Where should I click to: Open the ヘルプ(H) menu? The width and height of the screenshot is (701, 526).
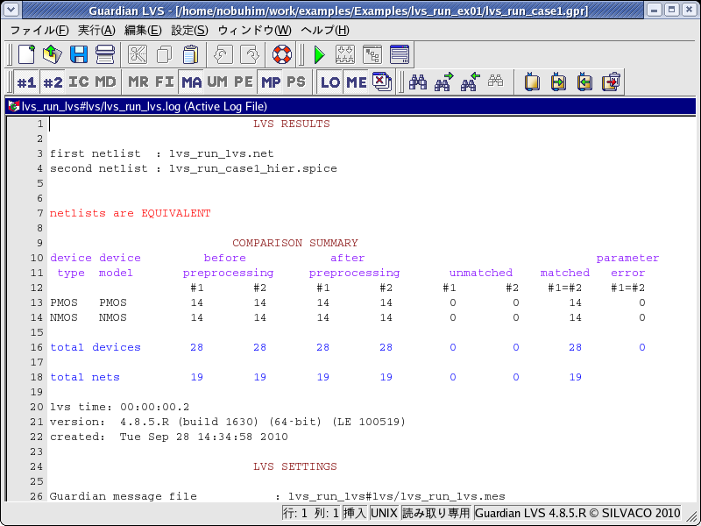325,31
